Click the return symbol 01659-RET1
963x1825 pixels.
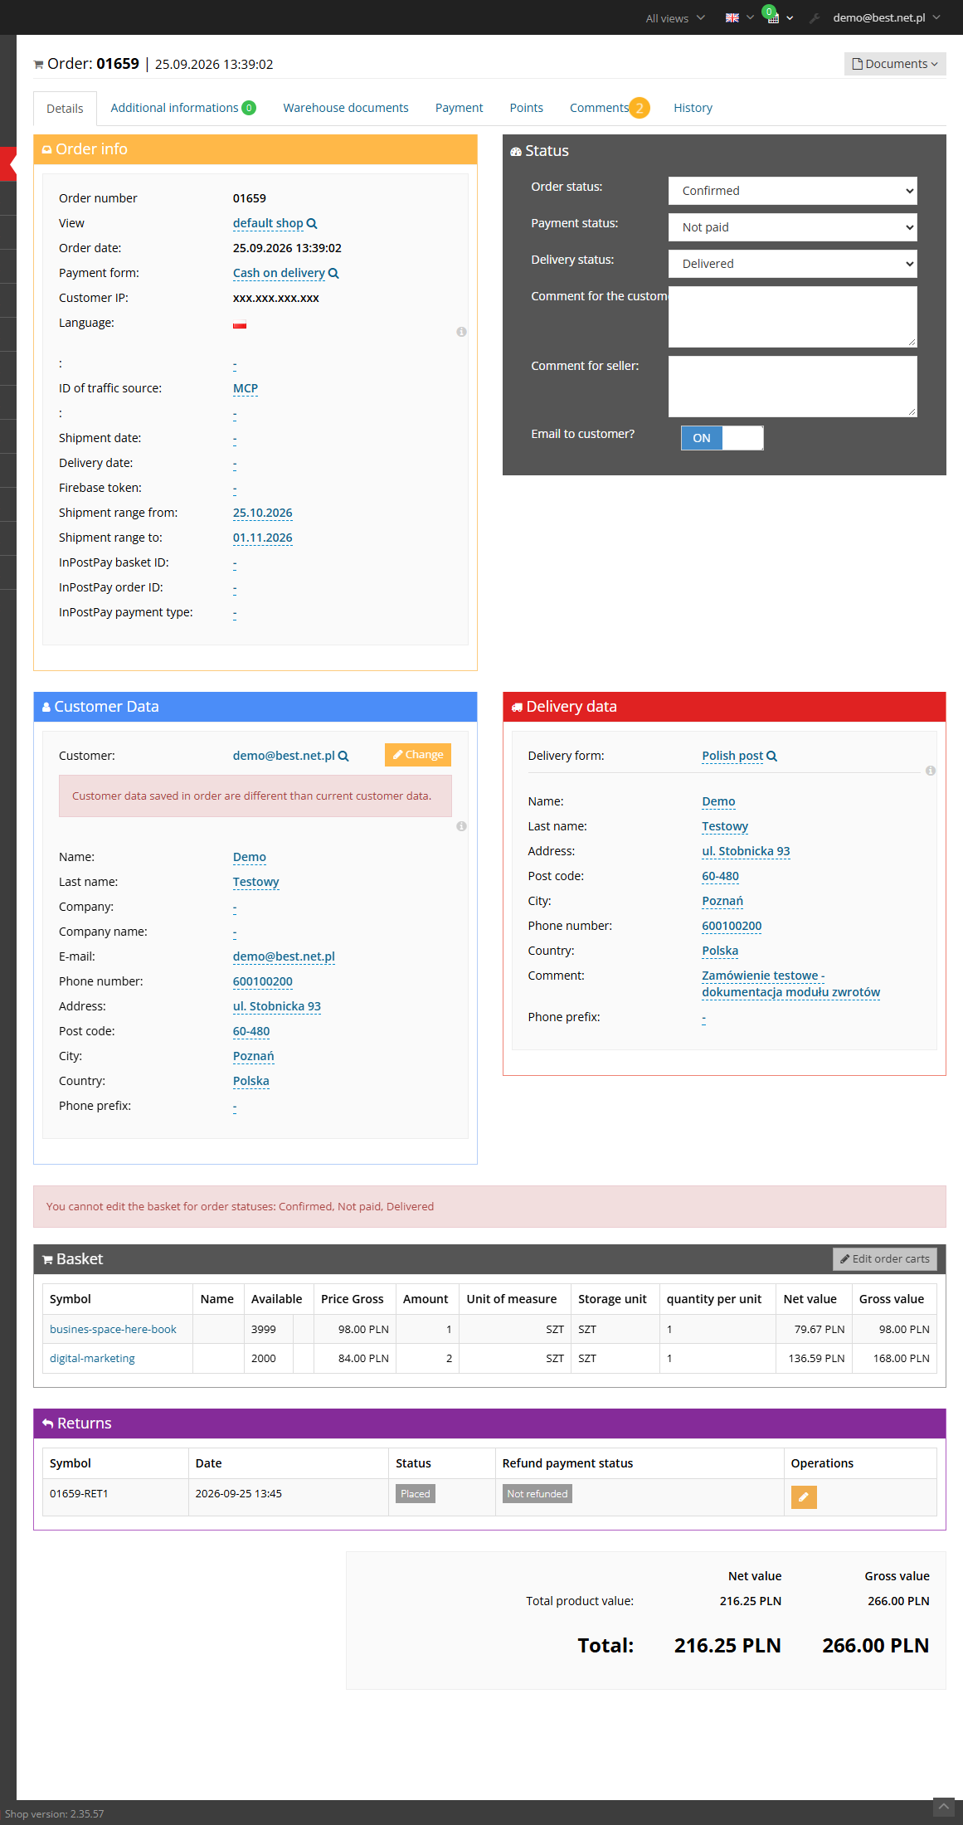tap(79, 1493)
